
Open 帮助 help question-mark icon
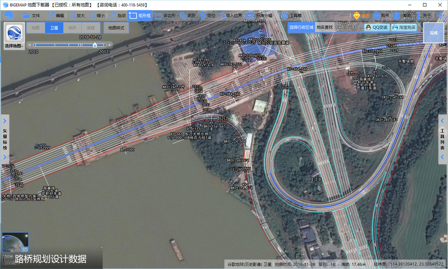[x=396, y=16]
